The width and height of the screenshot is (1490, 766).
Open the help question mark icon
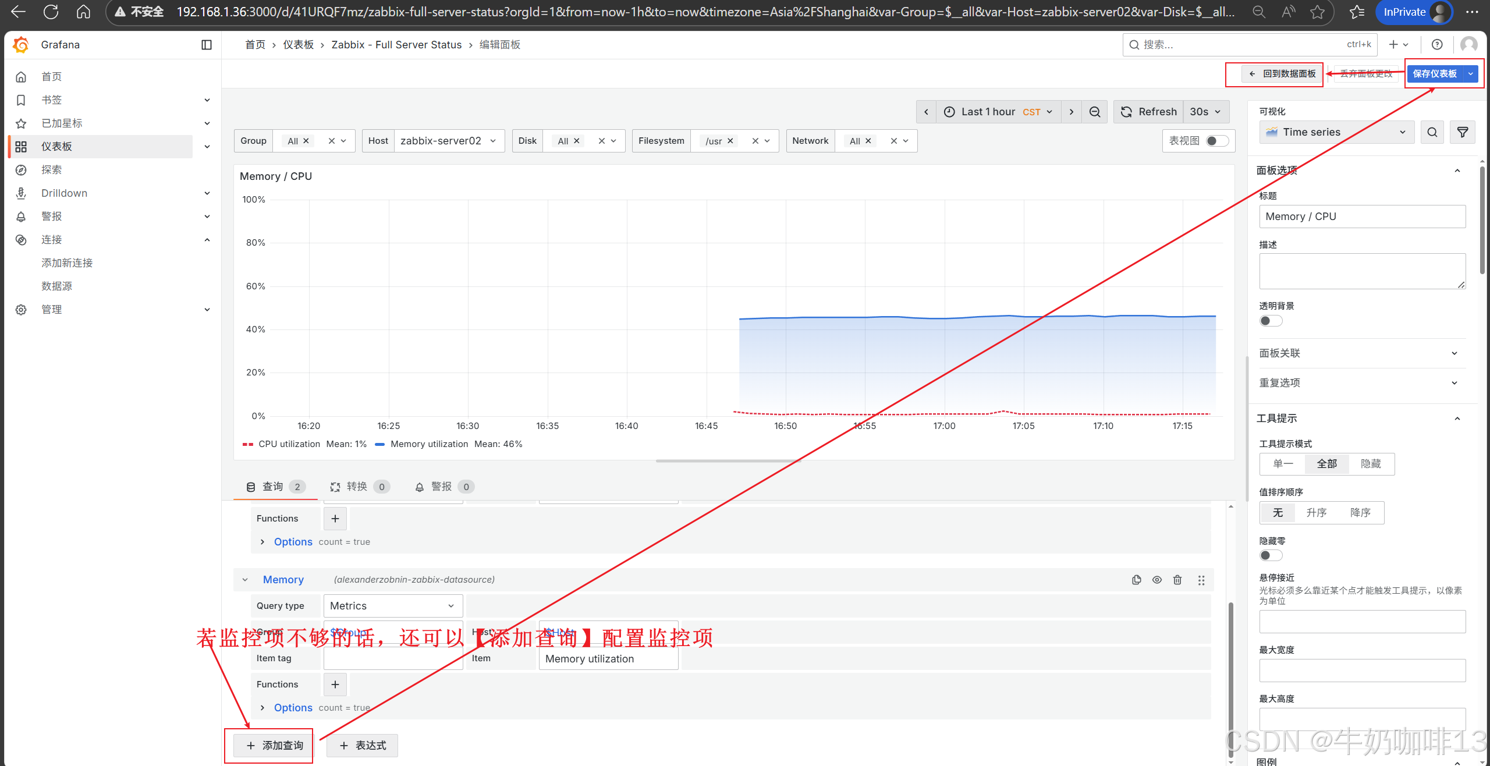pyautogui.click(x=1436, y=45)
